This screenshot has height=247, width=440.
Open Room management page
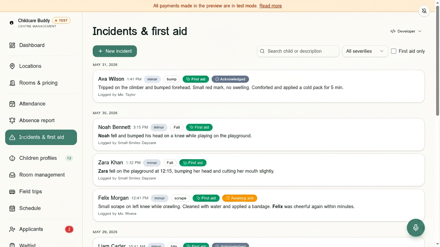pos(41,175)
